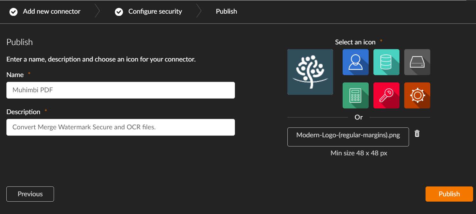Image resolution: width=476 pixels, height=214 pixels.
Task: Click the Select an icon label
Action: [355, 42]
